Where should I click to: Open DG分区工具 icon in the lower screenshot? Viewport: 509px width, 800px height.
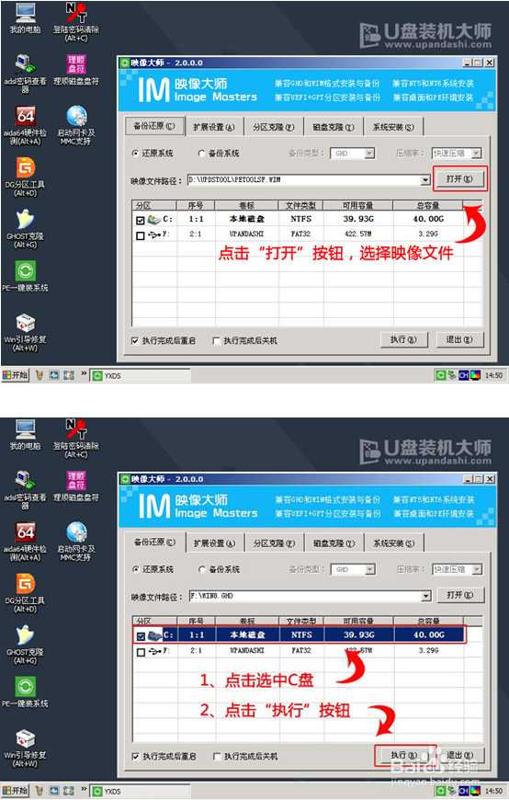click(25, 593)
